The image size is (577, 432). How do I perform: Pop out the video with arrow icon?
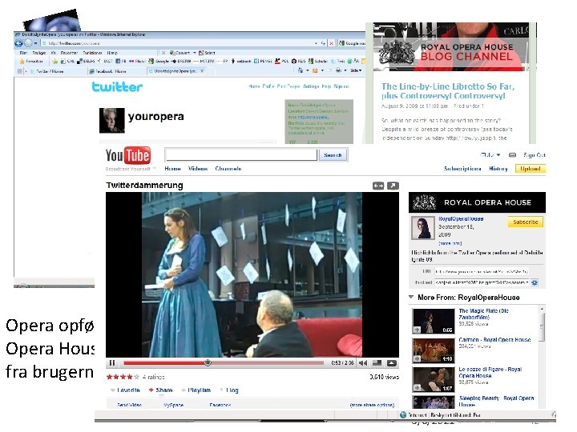393,186
